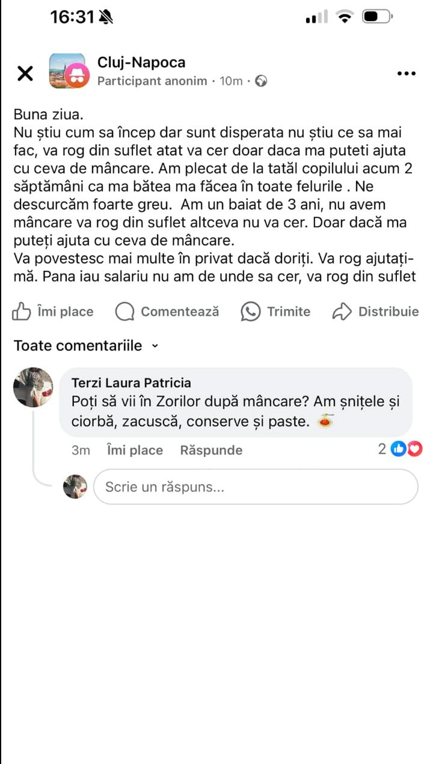Tap the thumbs-up Îmi place icon
The image size is (427, 764).
[22, 311]
